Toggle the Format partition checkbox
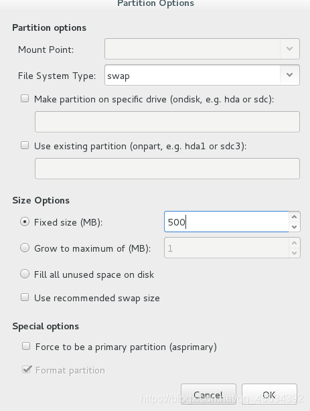 point(27,369)
